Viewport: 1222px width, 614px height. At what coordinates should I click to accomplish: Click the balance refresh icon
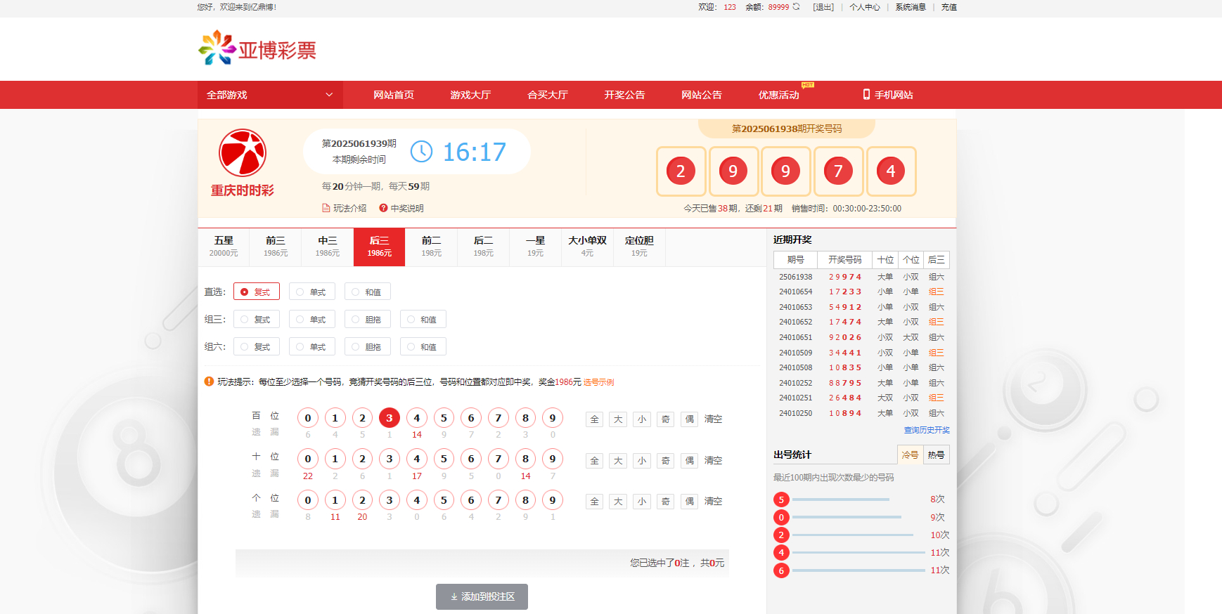[x=796, y=7]
